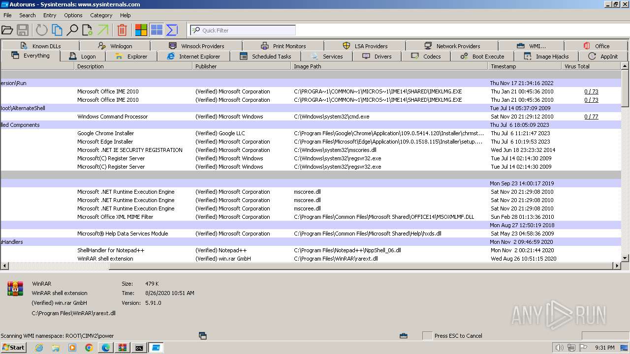Click the Find magnifier icon
This screenshot has width=630, height=354.
click(72, 30)
